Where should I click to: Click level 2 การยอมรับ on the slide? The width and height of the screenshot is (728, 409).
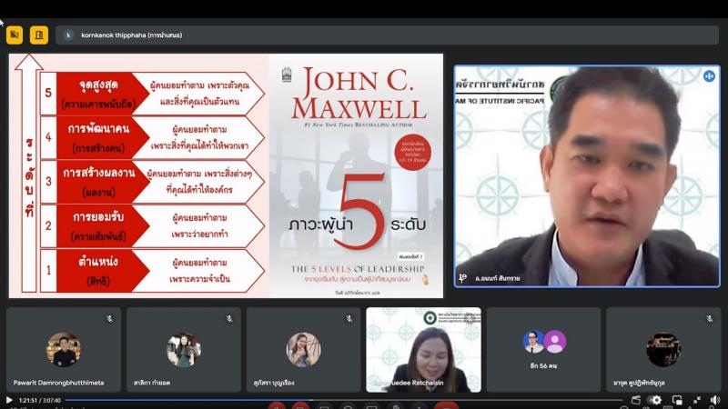pyautogui.click(x=98, y=225)
